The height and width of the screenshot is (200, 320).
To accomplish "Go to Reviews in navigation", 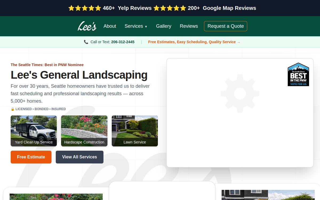I will [189, 26].
